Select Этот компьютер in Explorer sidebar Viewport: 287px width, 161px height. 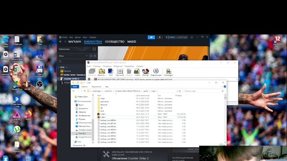point(83,102)
